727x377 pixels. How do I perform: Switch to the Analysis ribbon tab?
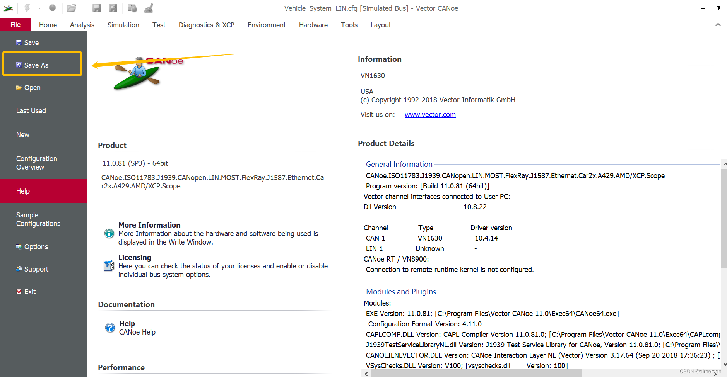click(82, 25)
